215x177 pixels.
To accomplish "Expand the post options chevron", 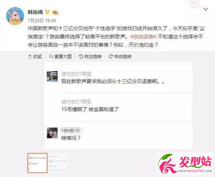I will coord(206,9).
